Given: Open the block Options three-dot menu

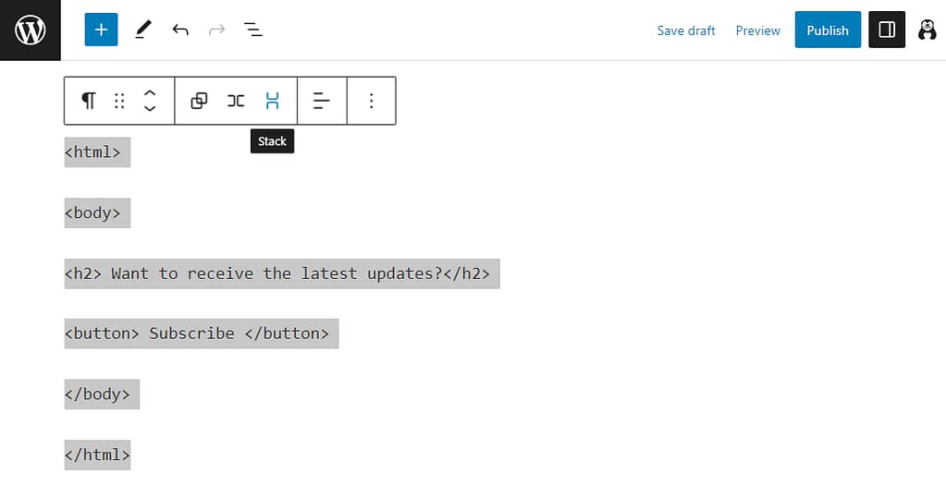Looking at the screenshot, I should click(372, 101).
